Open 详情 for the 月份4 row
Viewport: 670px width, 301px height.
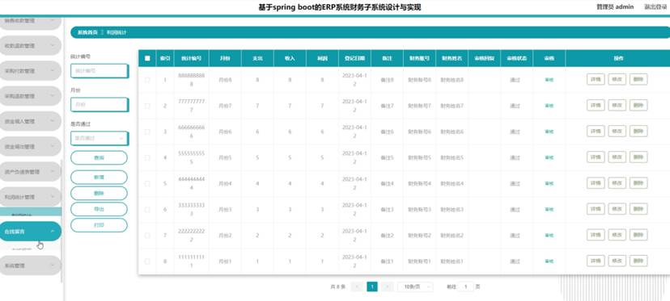(x=596, y=183)
